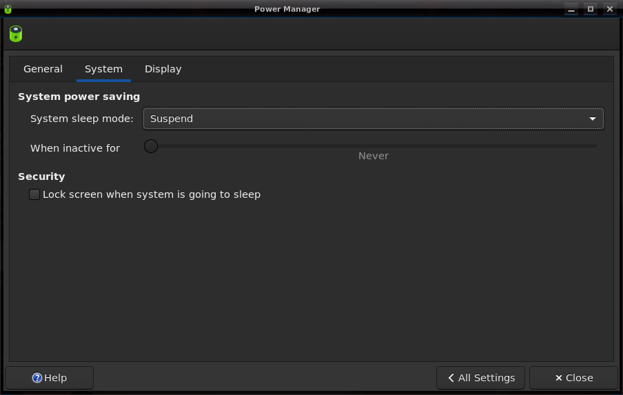Open the Display tab

click(163, 69)
